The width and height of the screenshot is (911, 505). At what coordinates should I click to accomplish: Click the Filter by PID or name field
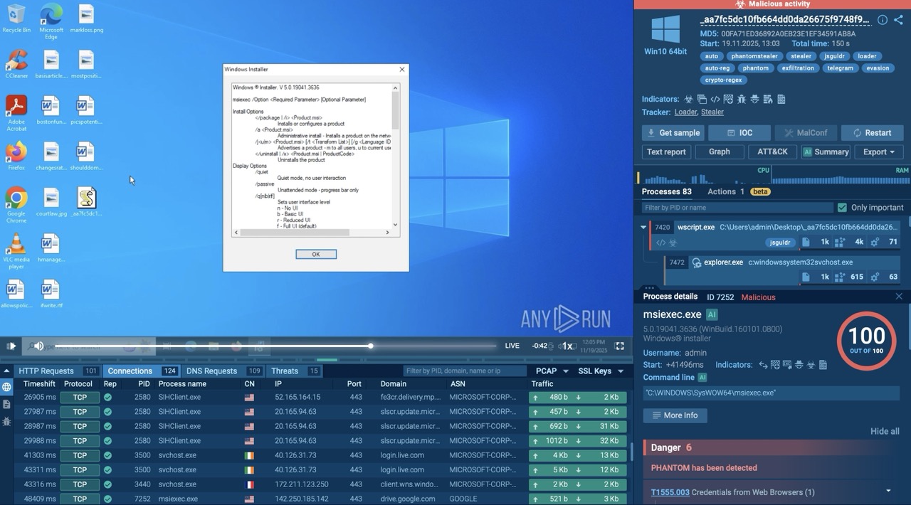[737, 208]
